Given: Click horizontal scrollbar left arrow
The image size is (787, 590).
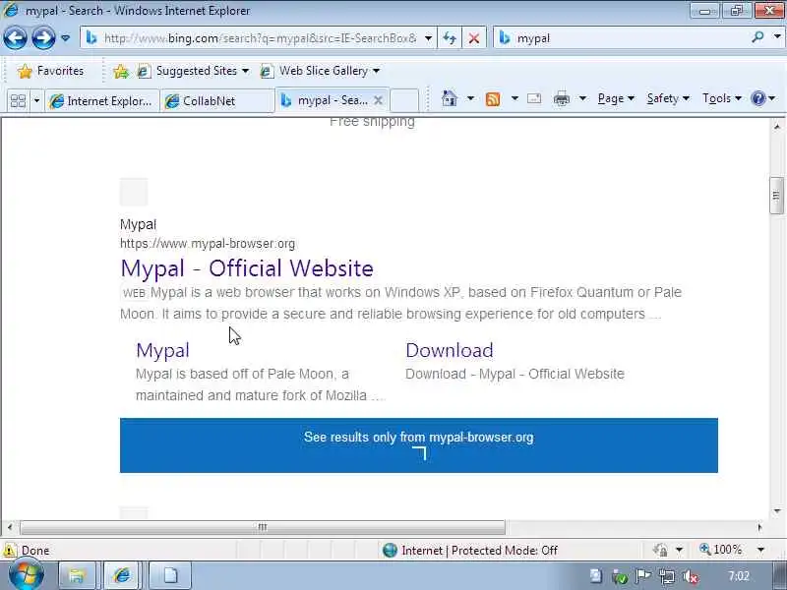Looking at the screenshot, I should click(x=10, y=527).
